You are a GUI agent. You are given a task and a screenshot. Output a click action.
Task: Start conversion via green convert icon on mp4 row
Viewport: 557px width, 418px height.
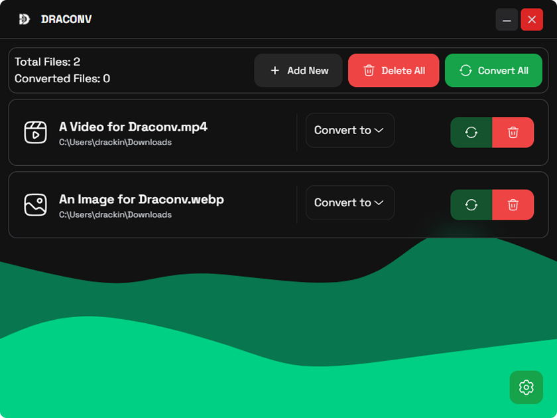tap(471, 132)
